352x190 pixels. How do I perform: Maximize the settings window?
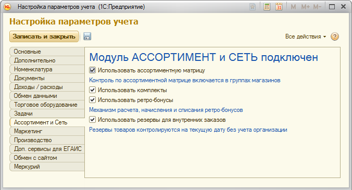pyautogui.click(x=332, y=7)
